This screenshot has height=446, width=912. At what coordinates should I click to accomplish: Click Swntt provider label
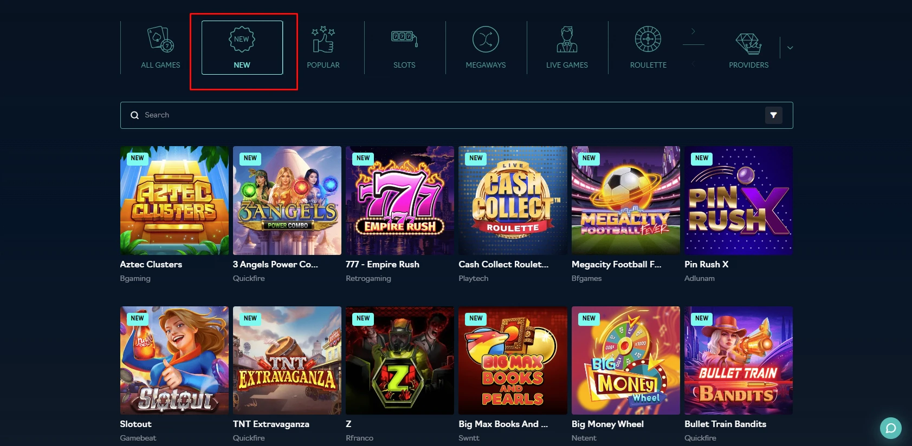(469, 438)
